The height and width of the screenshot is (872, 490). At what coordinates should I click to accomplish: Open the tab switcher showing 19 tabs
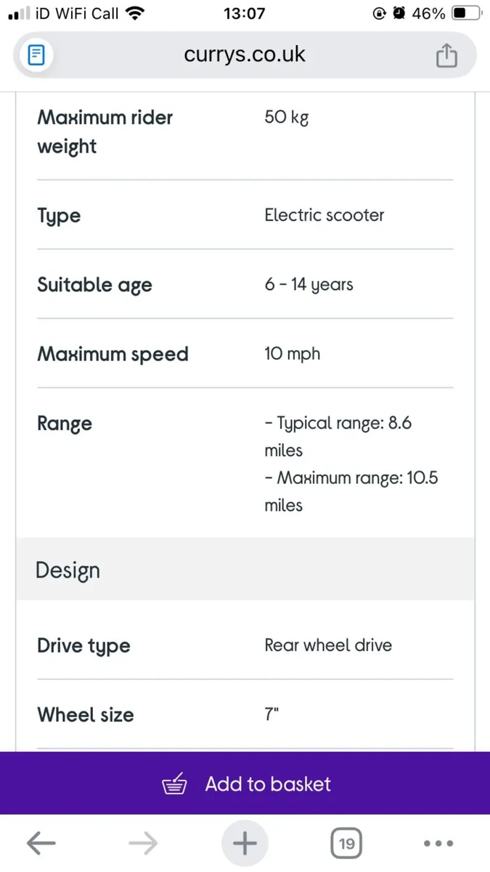click(346, 843)
